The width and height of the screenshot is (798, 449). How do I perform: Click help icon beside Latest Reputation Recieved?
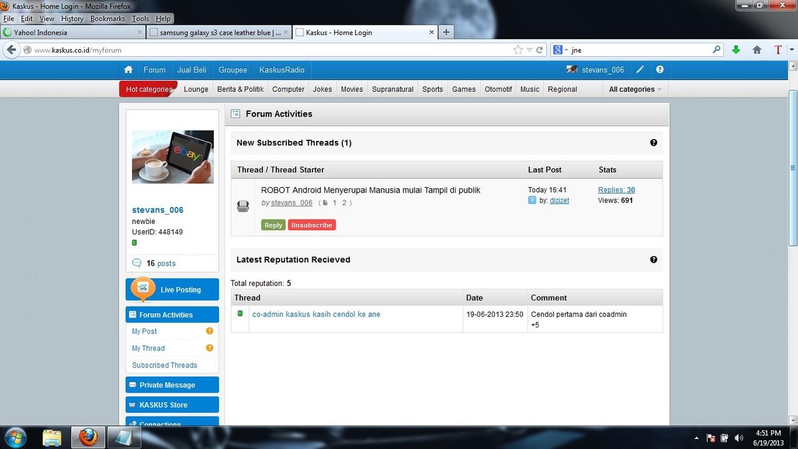click(x=653, y=259)
